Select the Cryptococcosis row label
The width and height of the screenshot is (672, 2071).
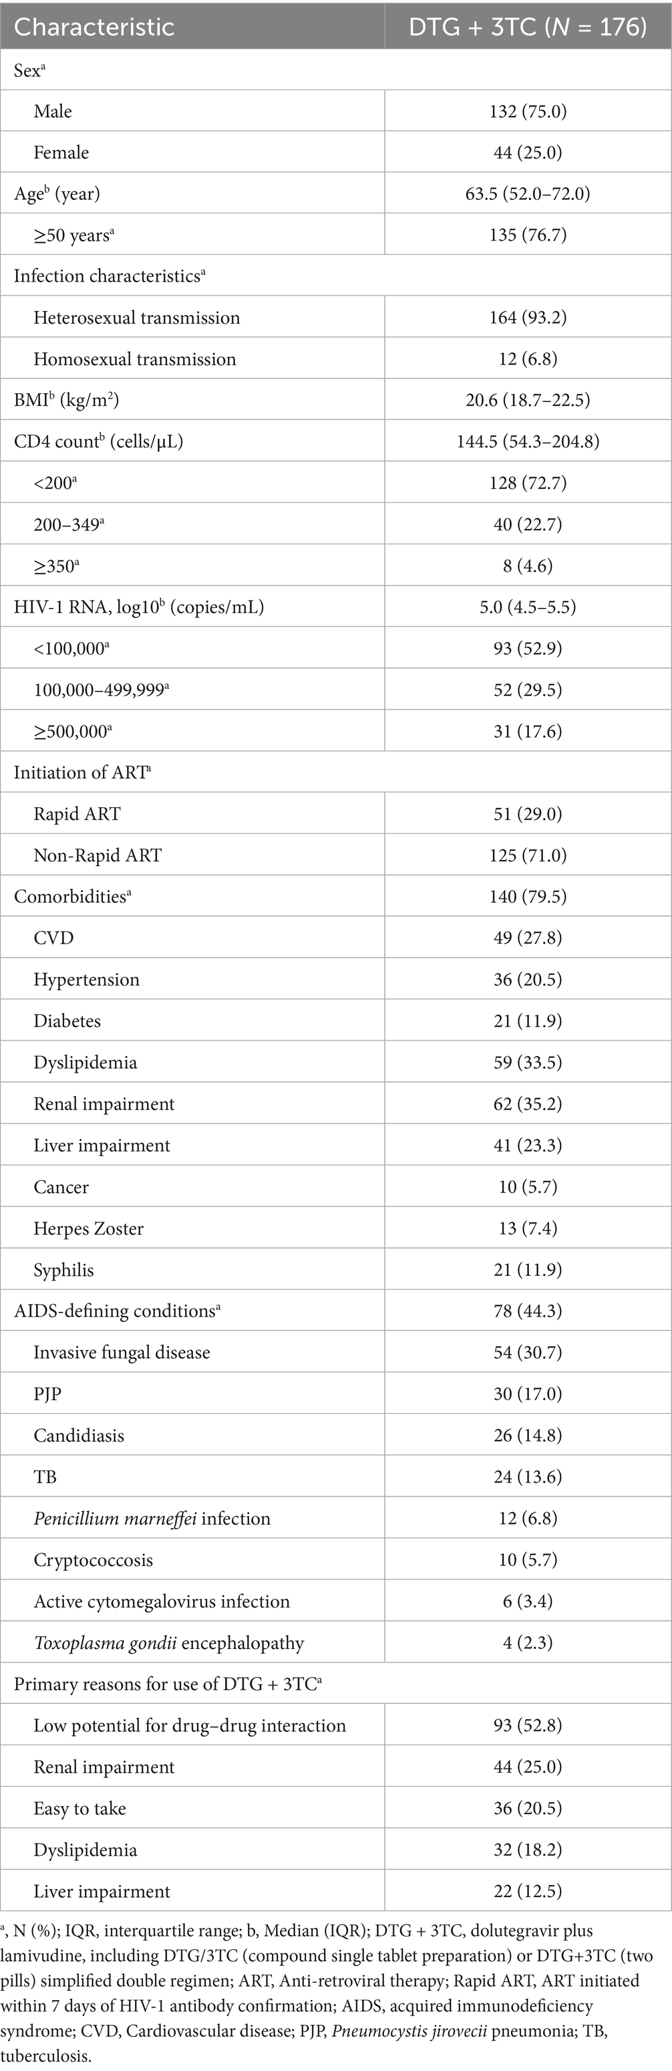click(x=93, y=1559)
